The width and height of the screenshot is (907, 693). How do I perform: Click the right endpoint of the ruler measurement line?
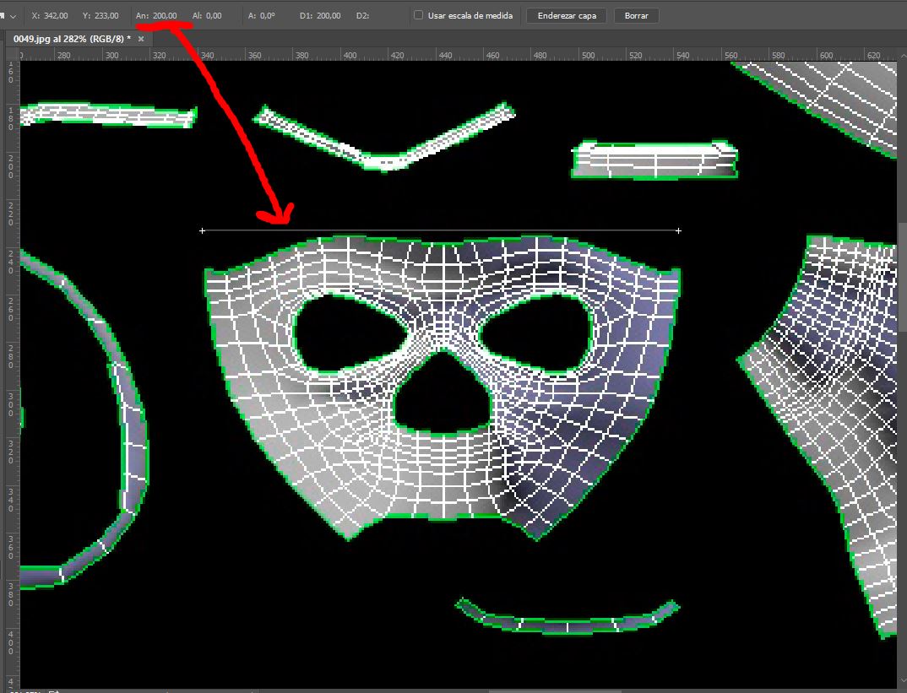[678, 230]
